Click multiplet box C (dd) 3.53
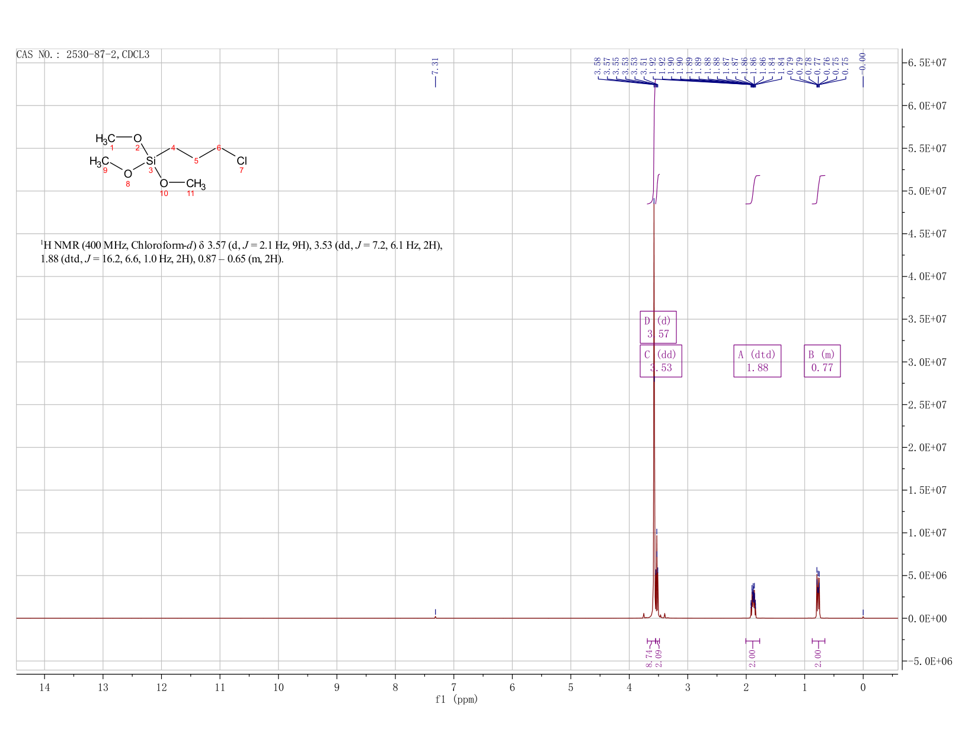978x755 pixels. coord(661,361)
